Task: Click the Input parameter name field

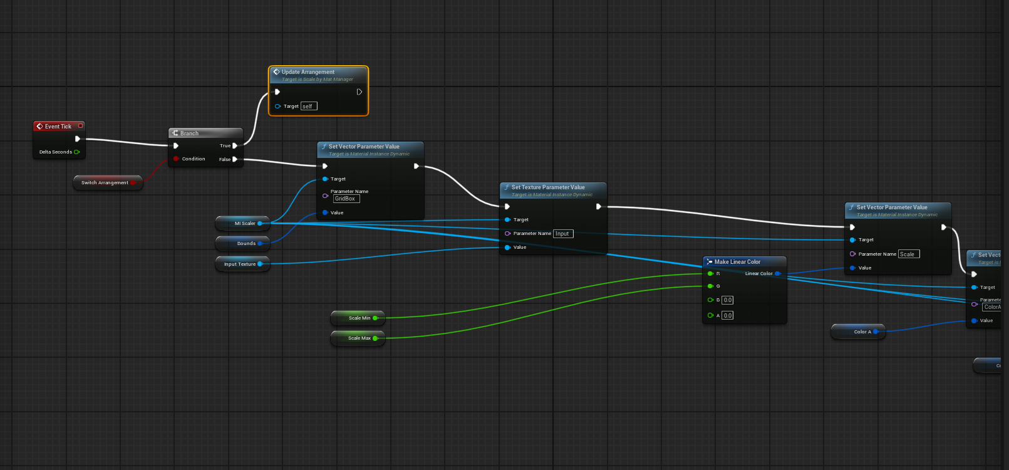Action: coord(562,234)
